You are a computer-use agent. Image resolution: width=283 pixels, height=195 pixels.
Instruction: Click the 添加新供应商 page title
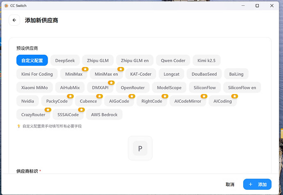tap(41, 20)
